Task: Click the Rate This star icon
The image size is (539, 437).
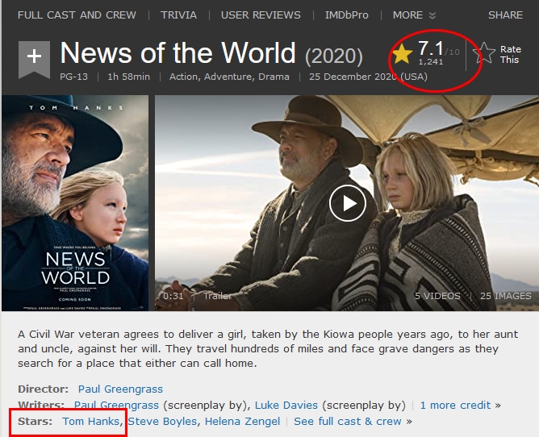Action: tap(484, 54)
